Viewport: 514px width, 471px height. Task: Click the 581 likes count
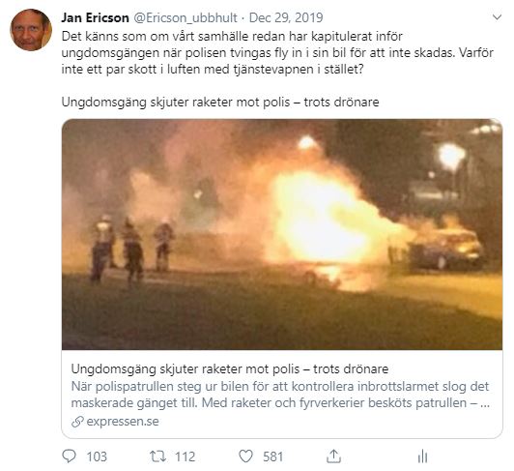[x=272, y=456]
